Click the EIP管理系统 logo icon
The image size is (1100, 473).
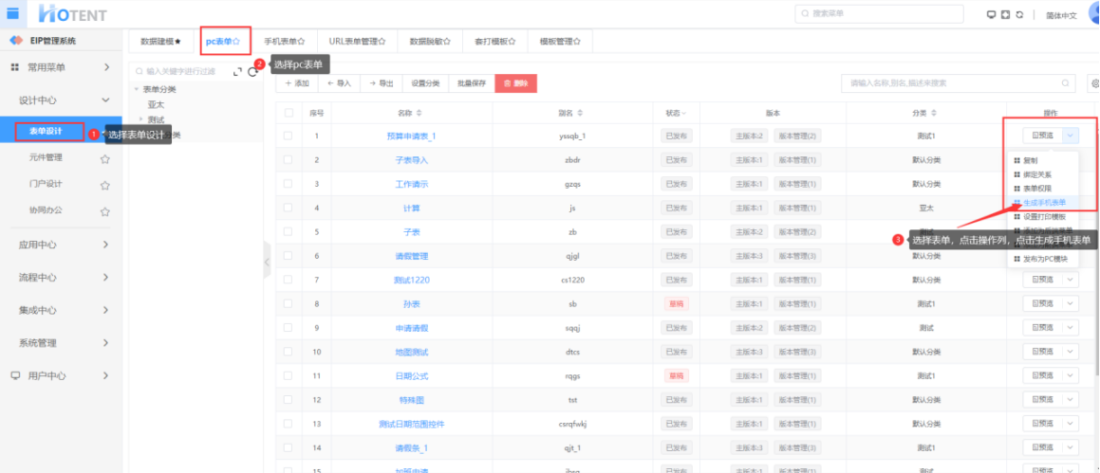[16, 41]
